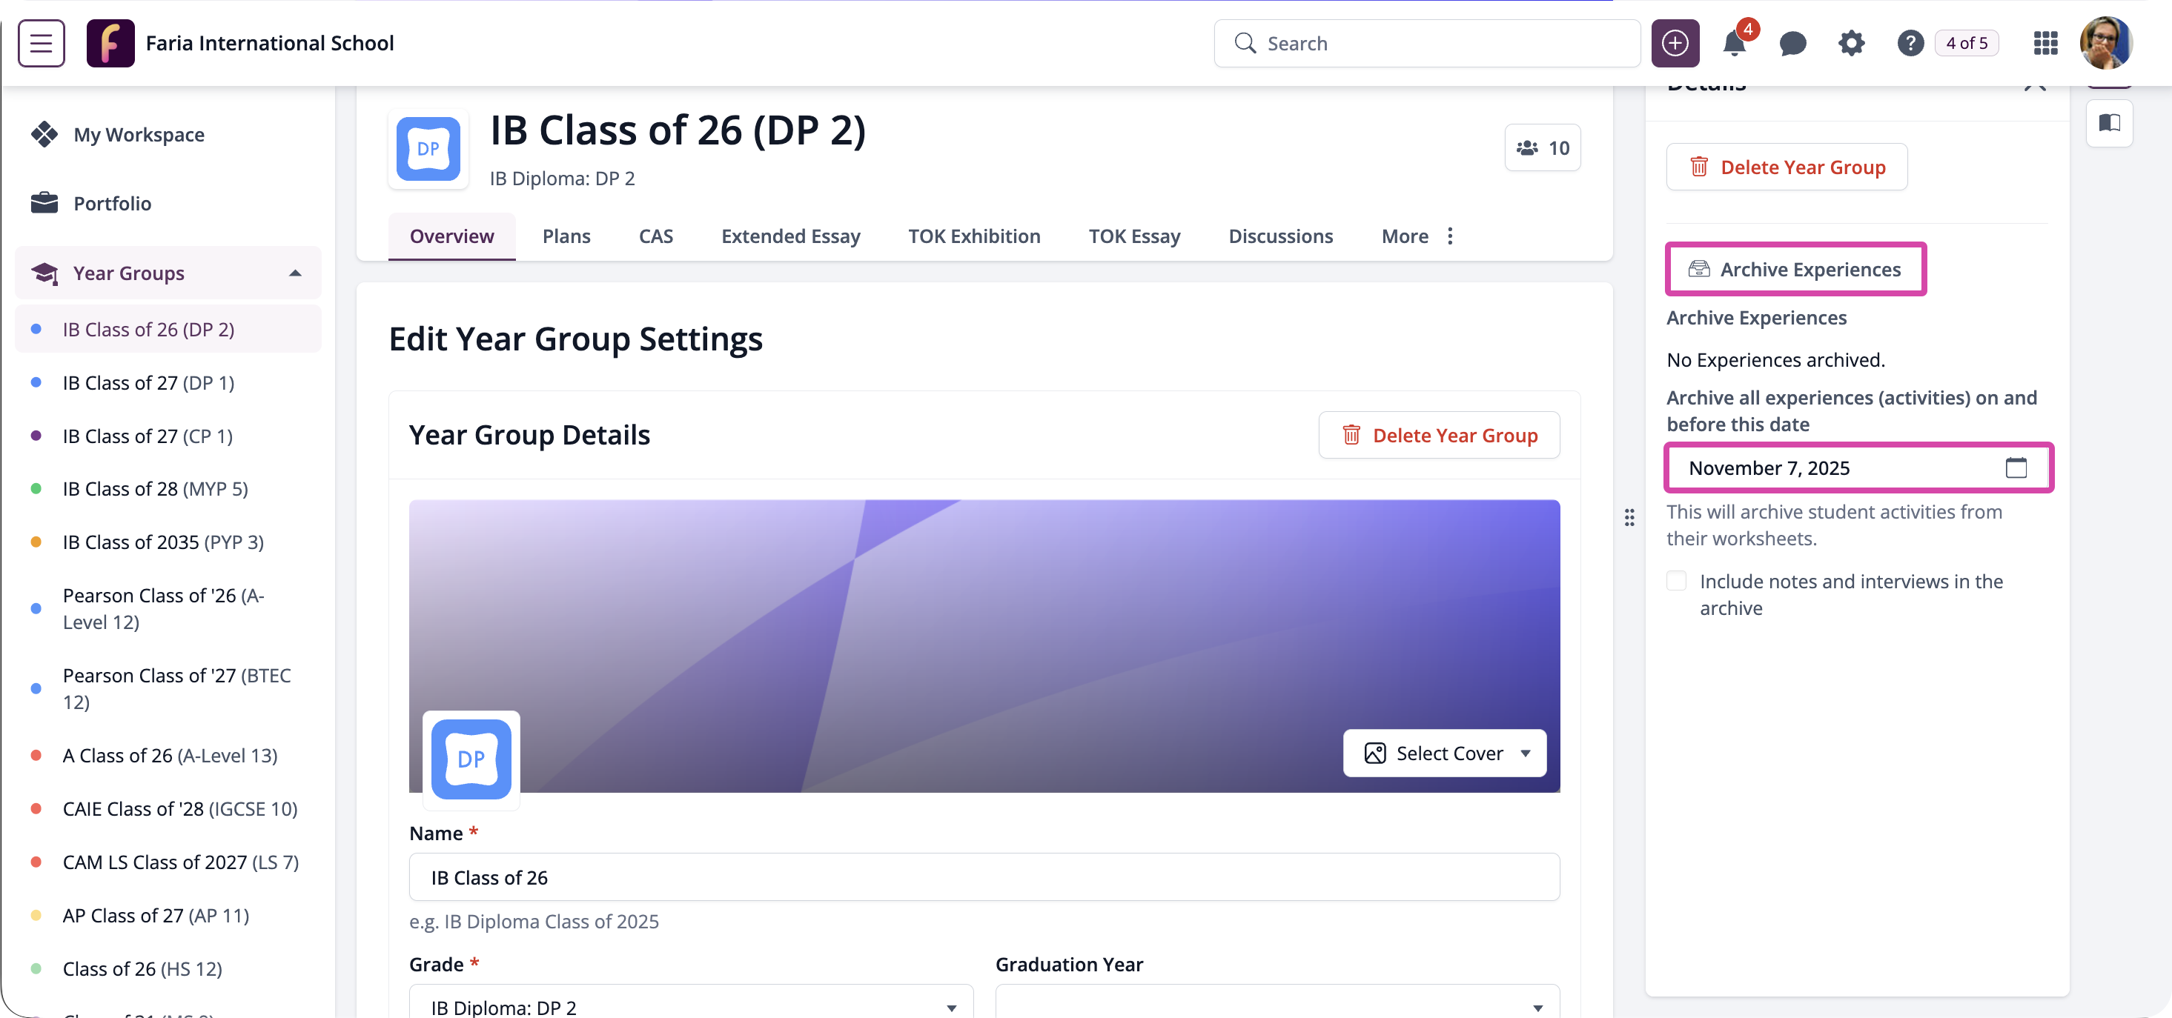Screen dimensions: 2172x1018
Task: Click the archive date field November 7, 2025
Action: click(x=1858, y=468)
